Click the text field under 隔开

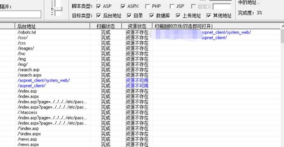(20, 14)
